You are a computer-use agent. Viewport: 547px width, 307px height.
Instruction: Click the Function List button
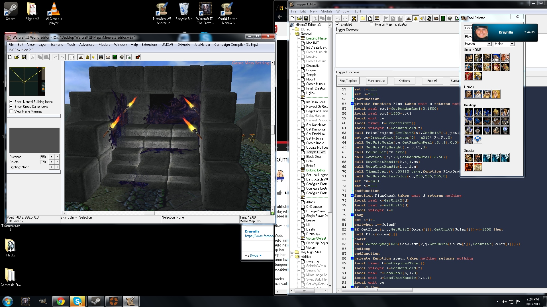click(x=376, y=81)
